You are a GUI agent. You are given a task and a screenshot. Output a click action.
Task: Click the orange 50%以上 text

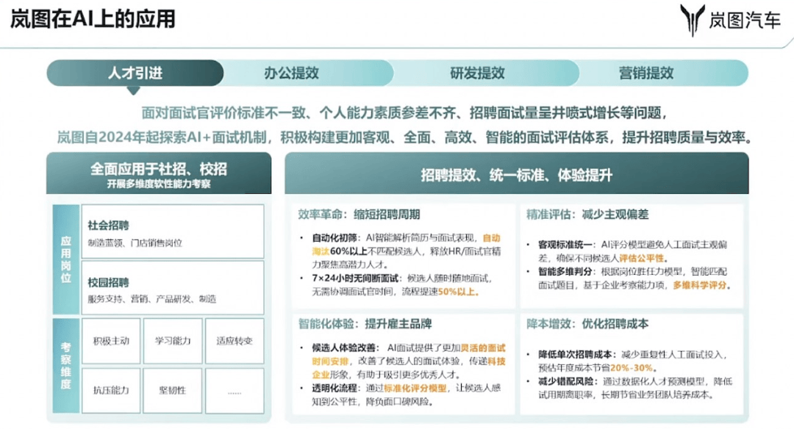(x=457, y=292)
